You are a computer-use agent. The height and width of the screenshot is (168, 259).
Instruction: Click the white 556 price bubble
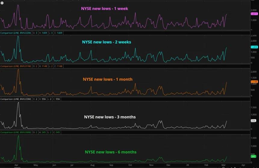click(253, 121)
